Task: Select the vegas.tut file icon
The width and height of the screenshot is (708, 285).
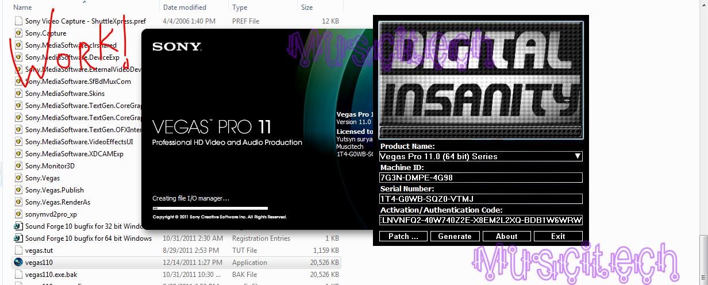Action: click(x=18, y=251)
